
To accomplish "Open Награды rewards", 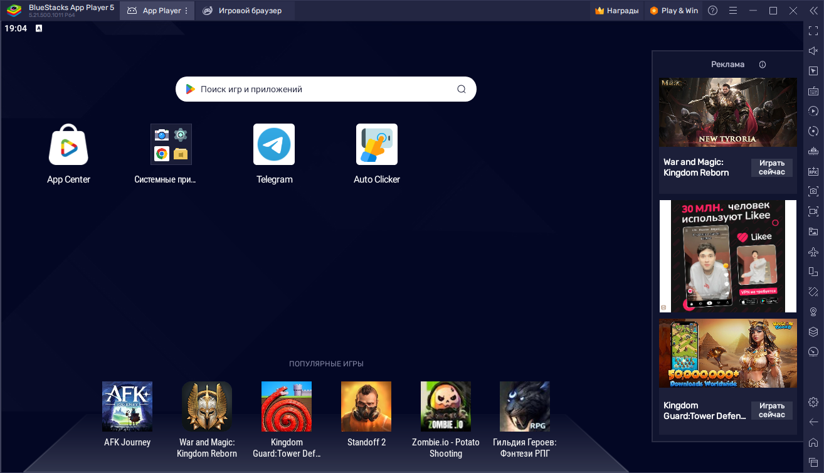I will pos(617,11).
